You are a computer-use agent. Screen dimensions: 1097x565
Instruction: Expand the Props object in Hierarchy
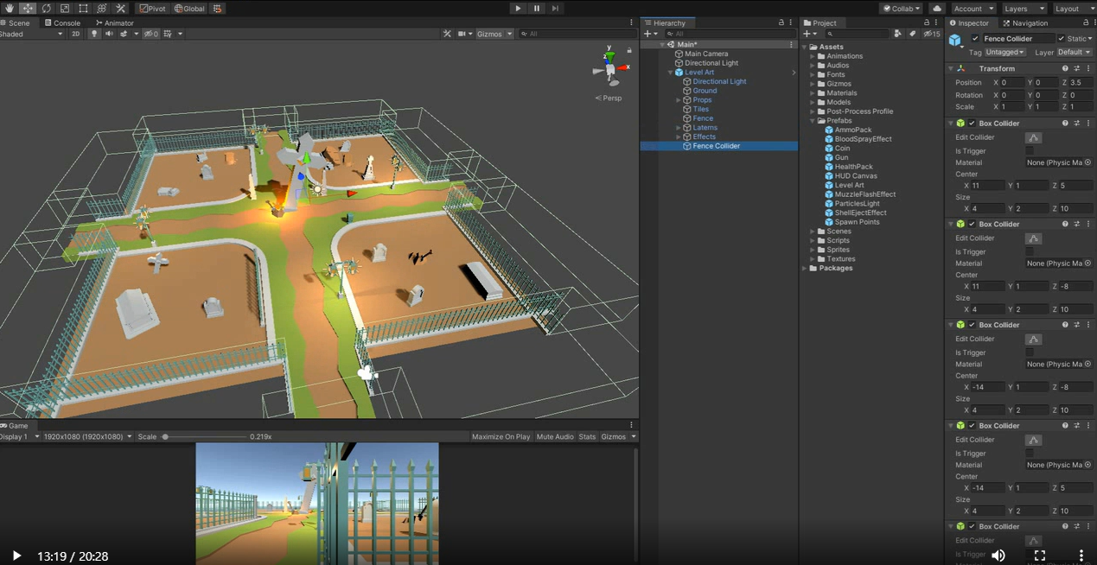point(679,100)
